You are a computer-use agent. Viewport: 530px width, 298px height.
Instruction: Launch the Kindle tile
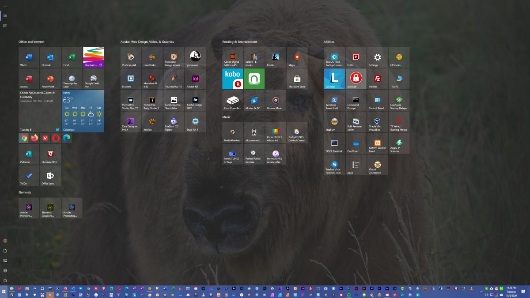[x=276, y=57]
